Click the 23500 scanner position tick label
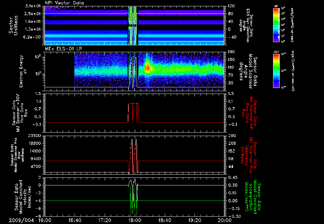324x224 pixels. pyautogui.click(x=35, y=135)
